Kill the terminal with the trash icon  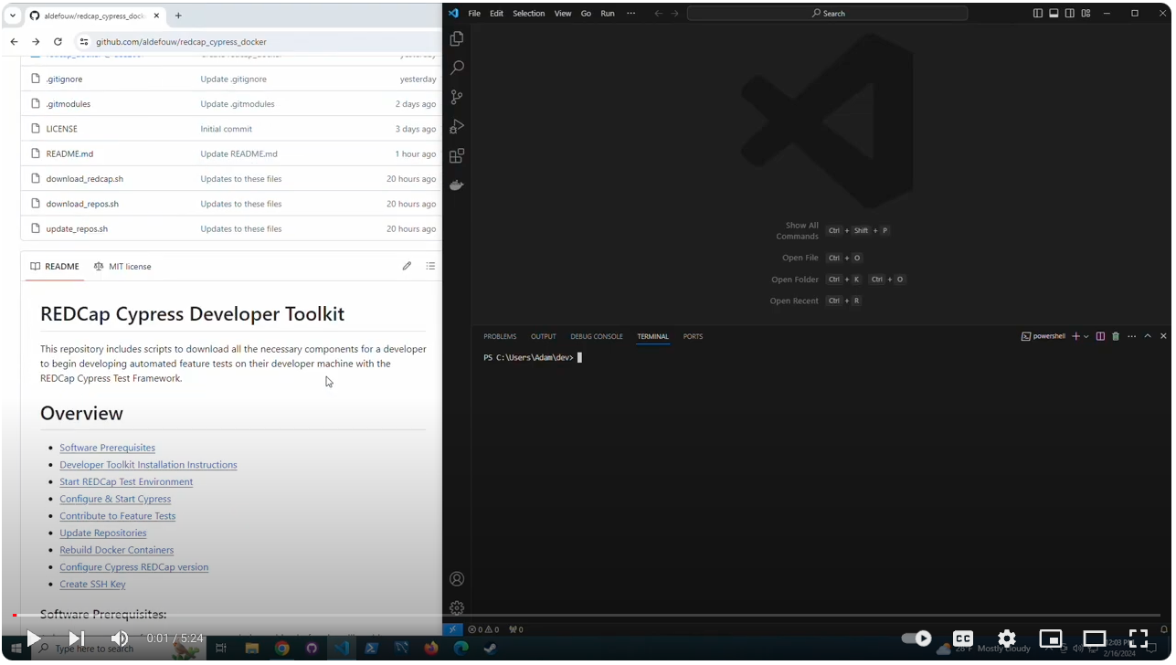(x=1116, y=336)
